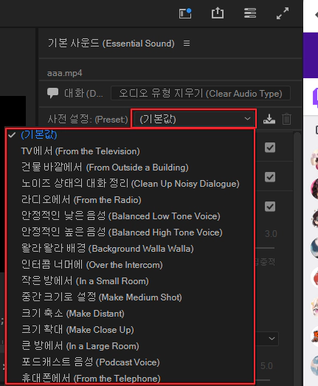The image size is (318, 386).
Task: Save preset with the download tray icon
Action: (x=269, y=119)
